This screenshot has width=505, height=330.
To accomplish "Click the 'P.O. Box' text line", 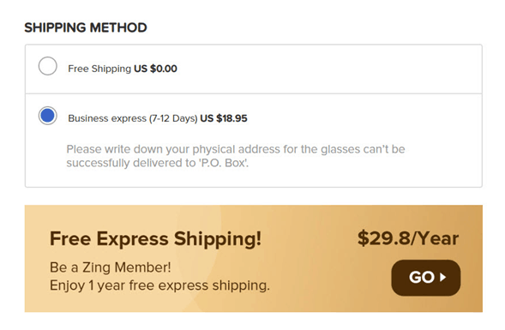I will (x=158, y=163).
